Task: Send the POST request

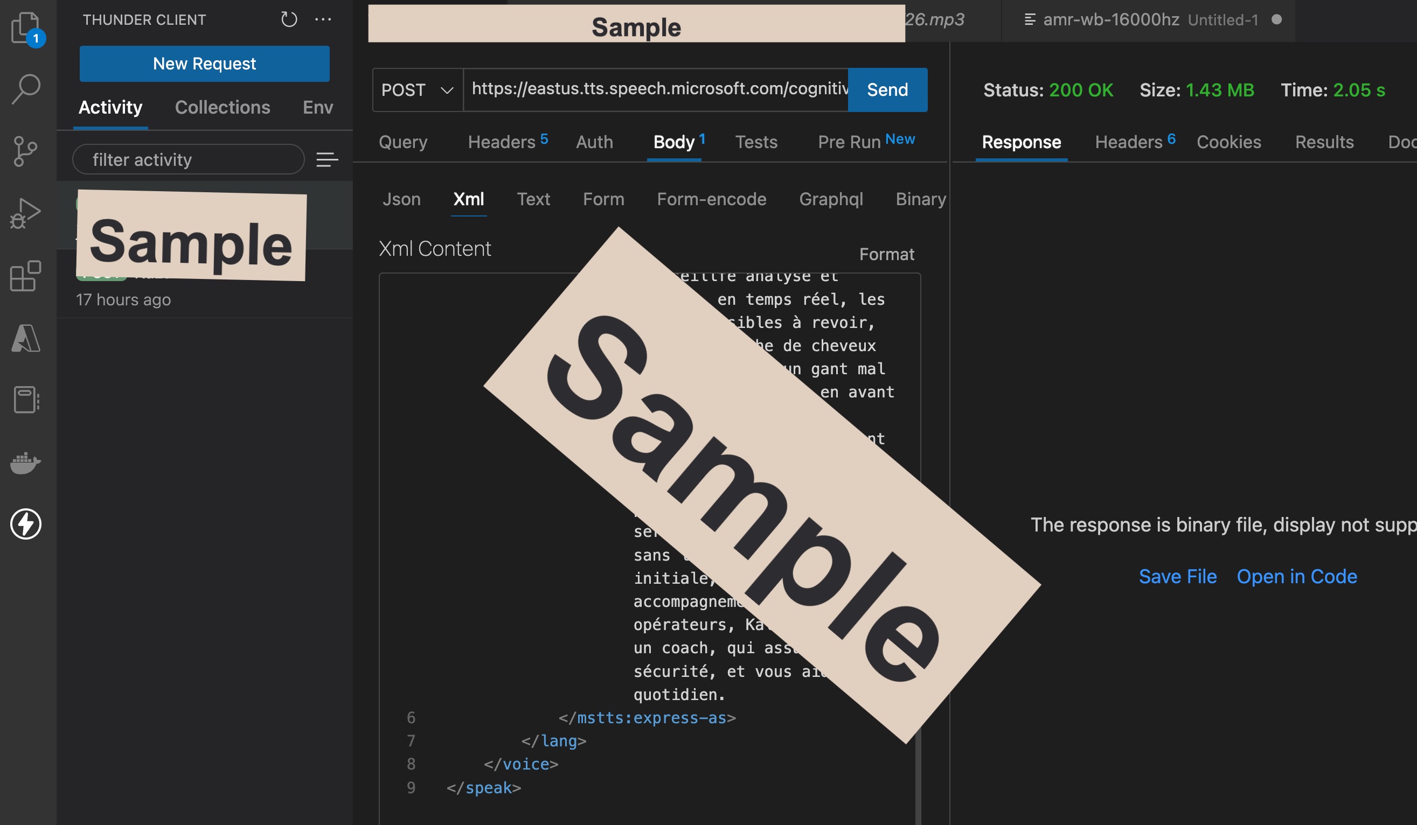Action: tap(887, 89)
